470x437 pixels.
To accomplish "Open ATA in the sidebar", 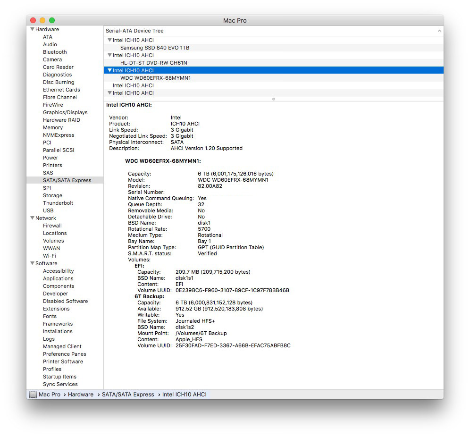I will (48, 37).
